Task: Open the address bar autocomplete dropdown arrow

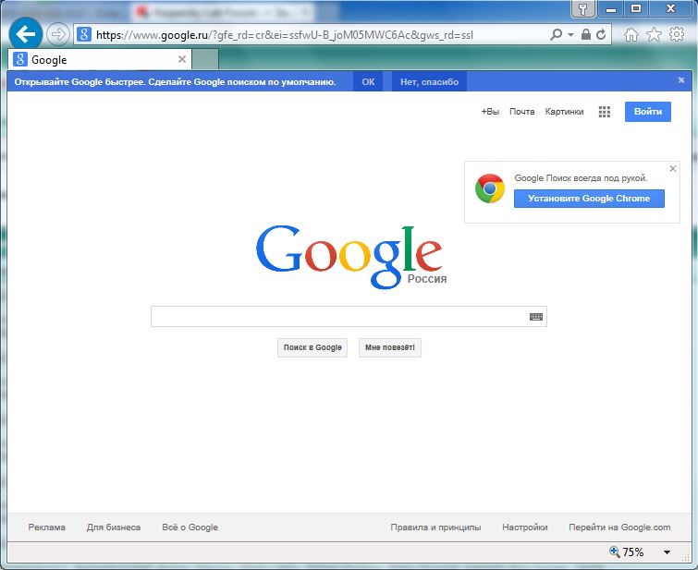Action: (570, 35)
